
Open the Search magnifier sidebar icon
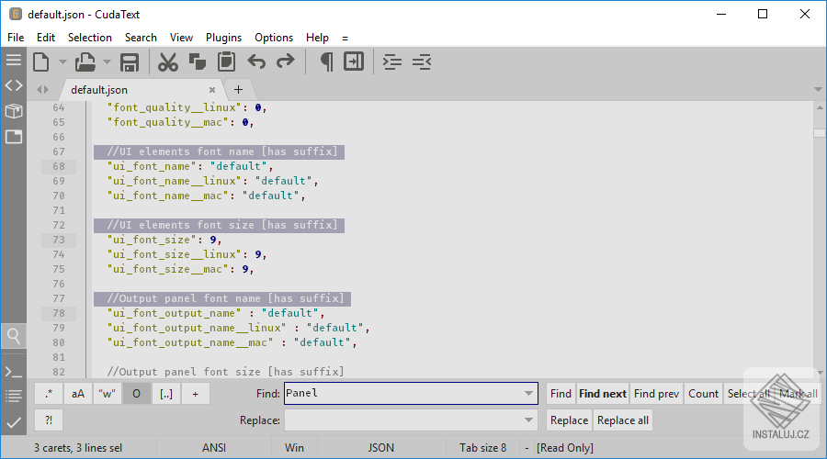click(13, 335)
